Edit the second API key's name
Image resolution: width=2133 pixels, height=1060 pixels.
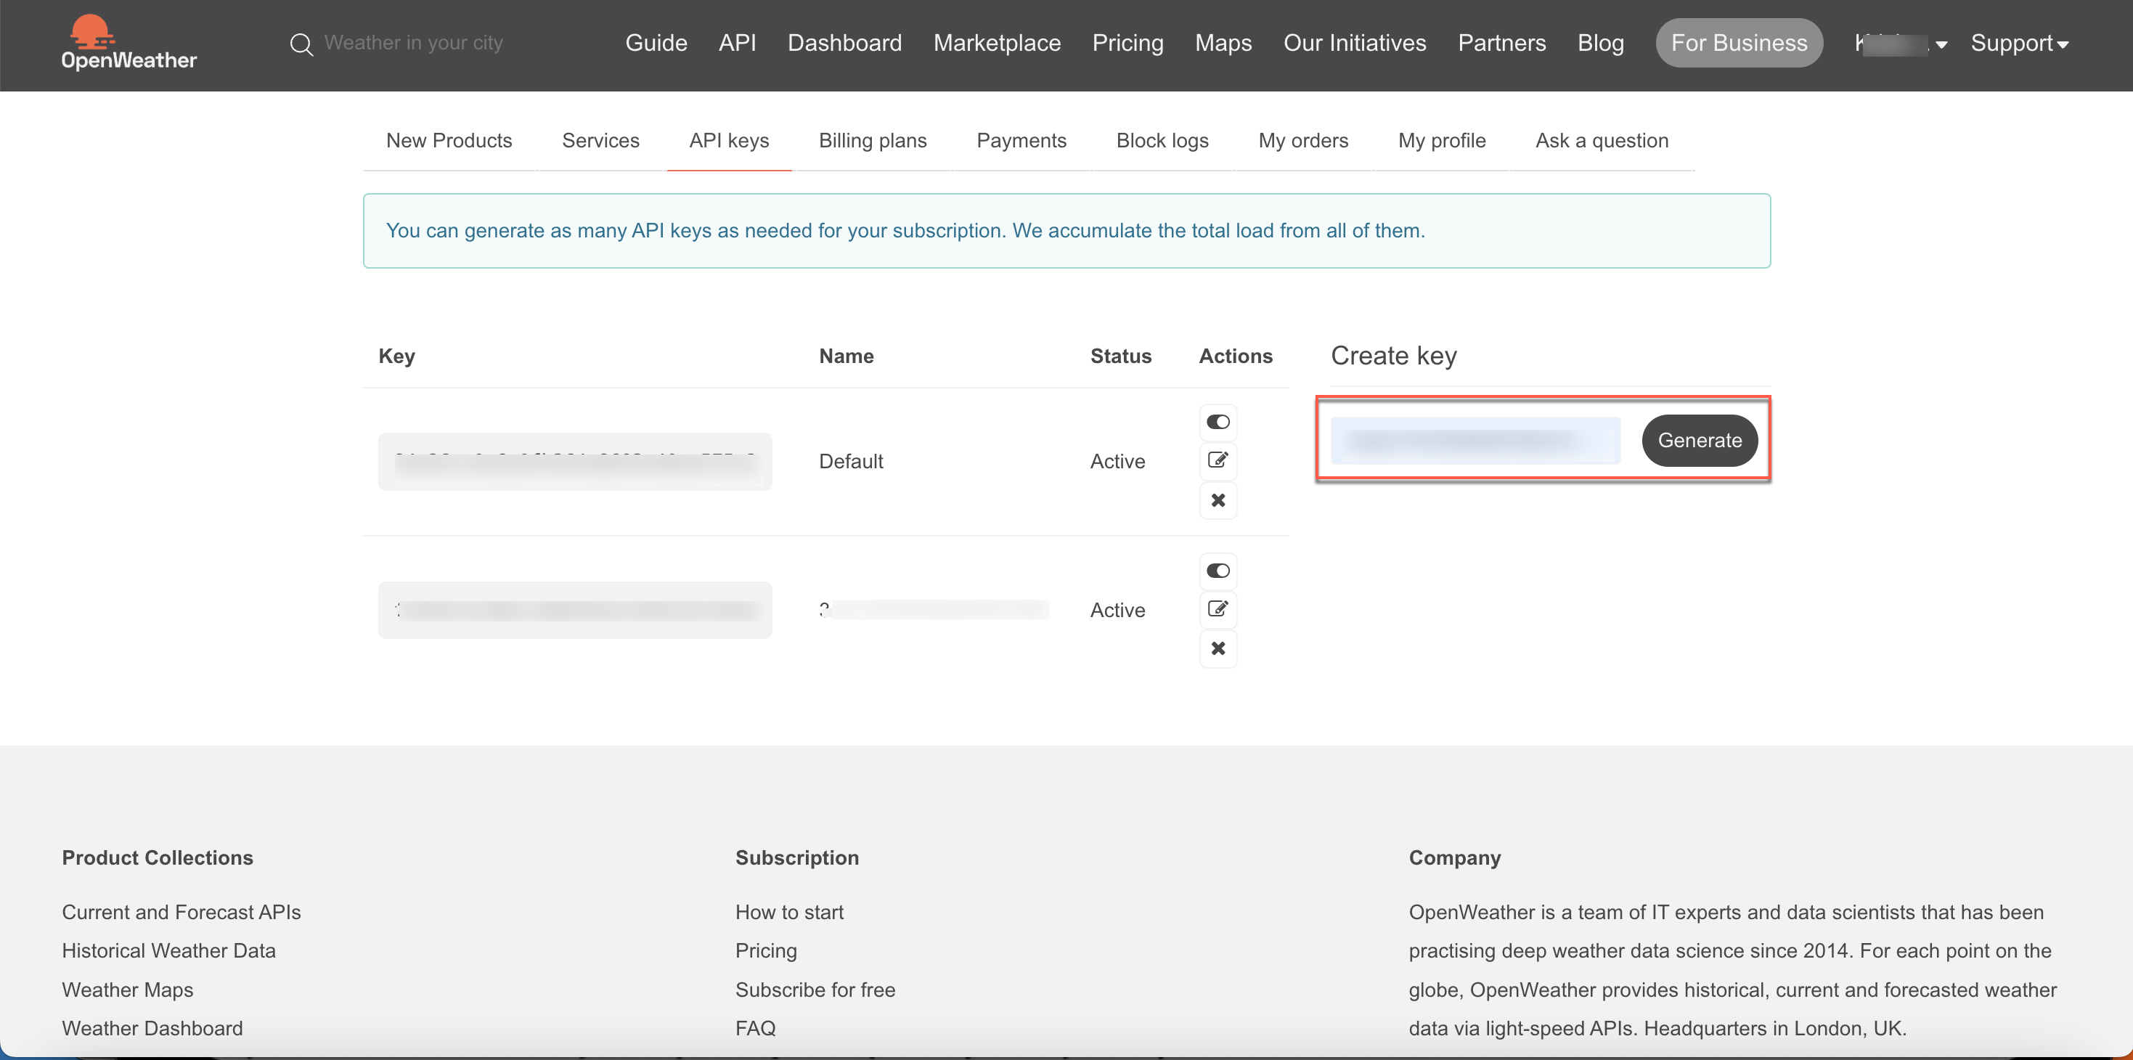(1218, 610)
